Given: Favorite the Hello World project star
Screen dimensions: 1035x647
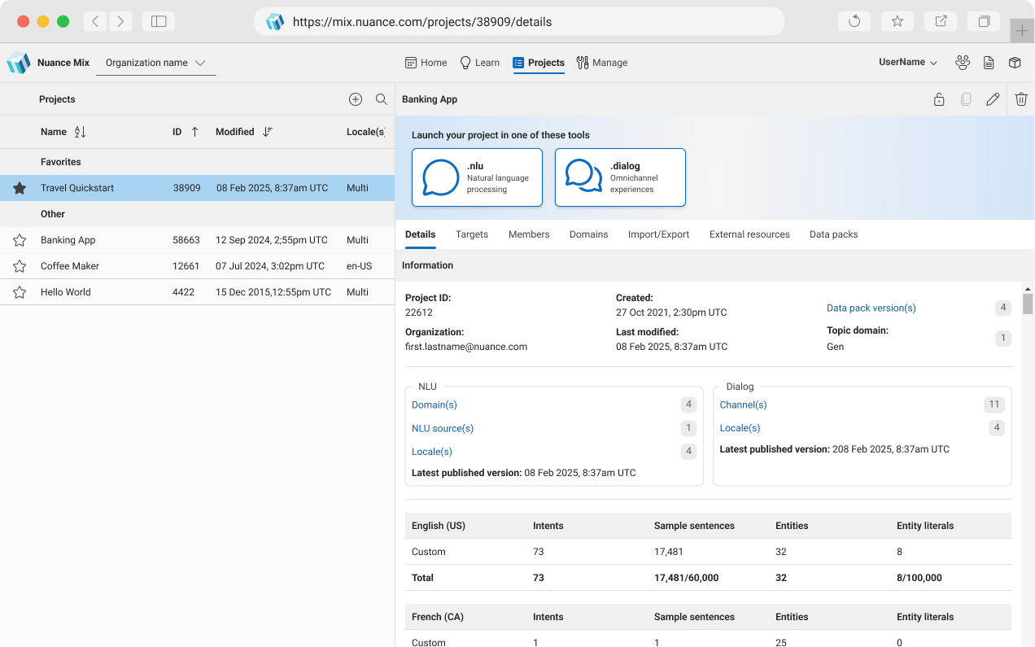Looking at the screenshot, I should (20, 292).
